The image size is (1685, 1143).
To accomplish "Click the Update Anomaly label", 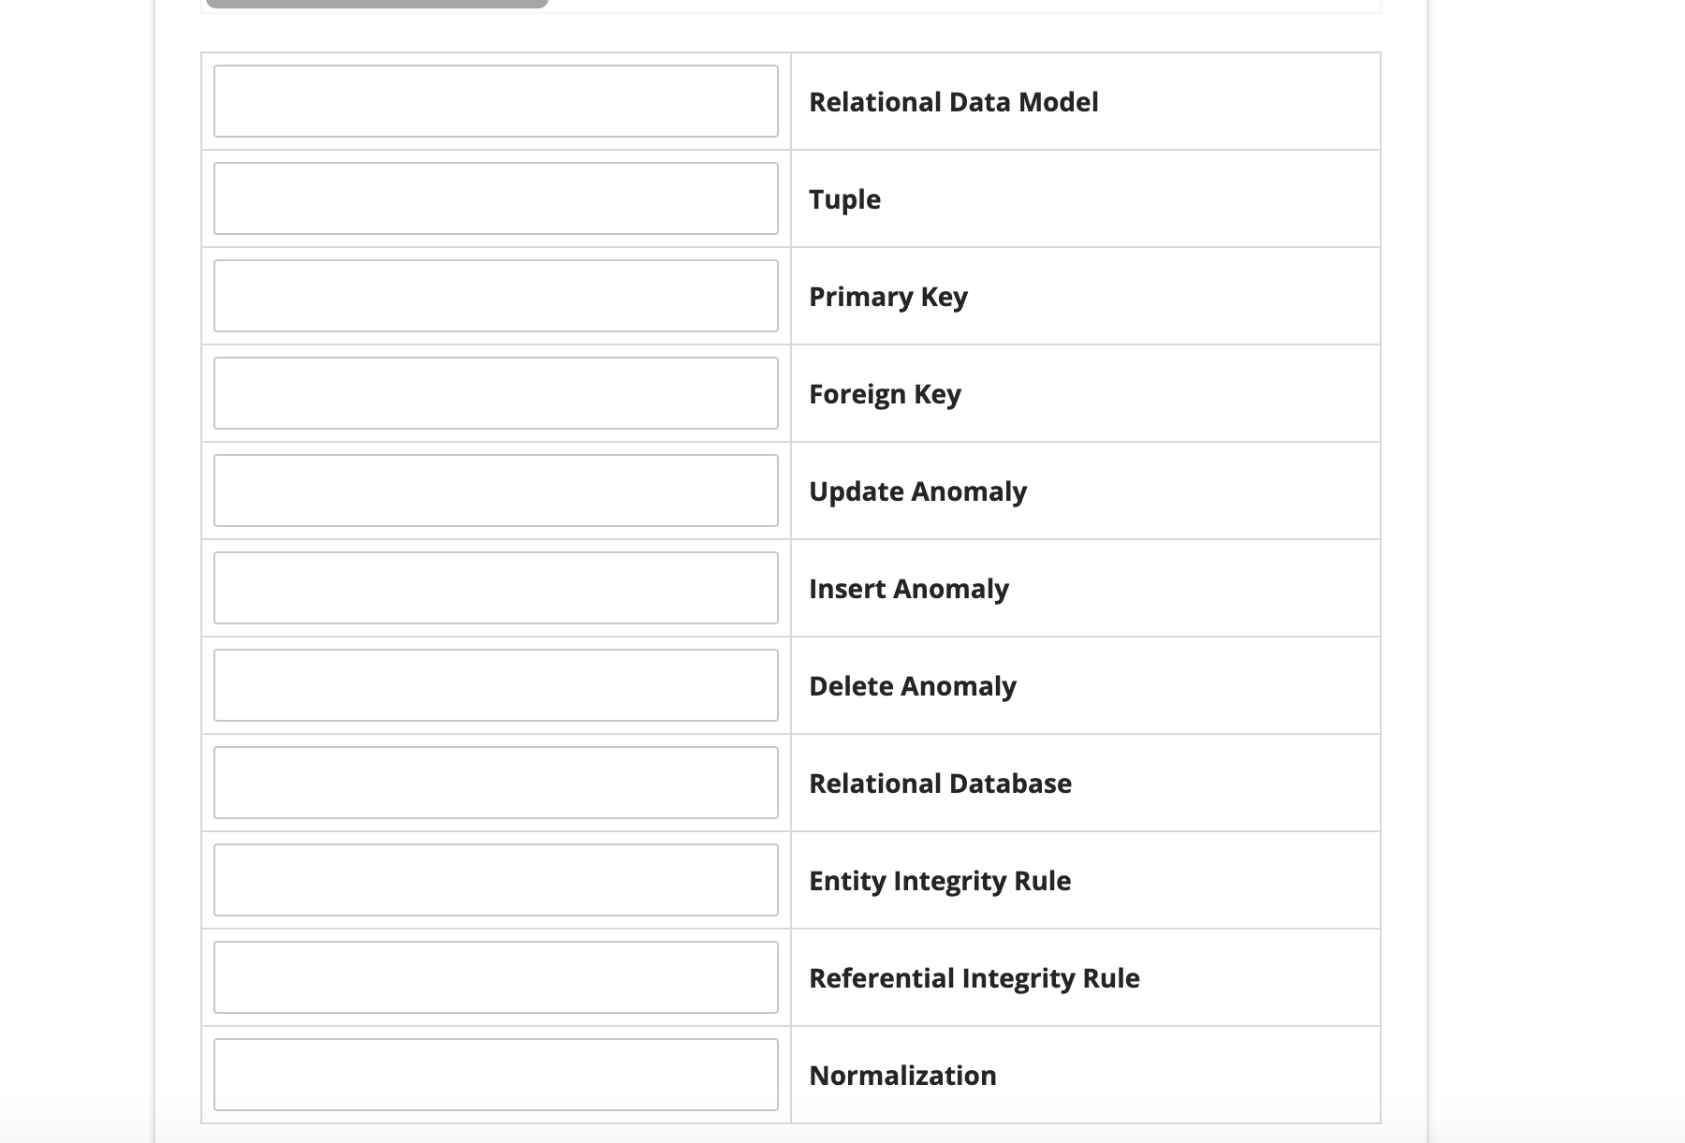I will click(x=918, y=491).
